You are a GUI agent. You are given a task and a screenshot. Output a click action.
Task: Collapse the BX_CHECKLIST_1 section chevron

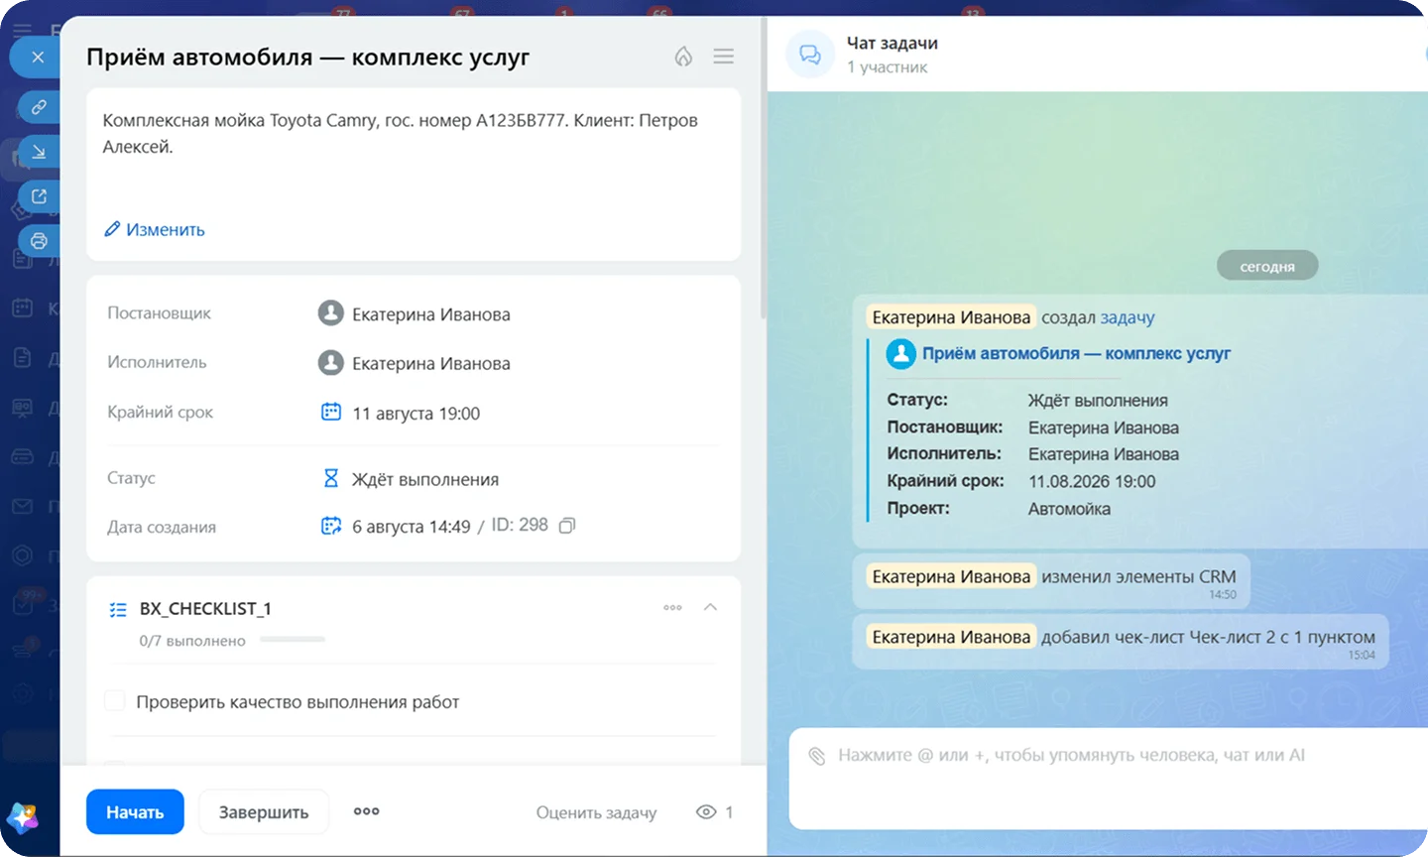(710, 607)
